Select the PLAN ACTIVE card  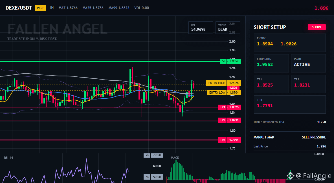[x=308, y=63]
